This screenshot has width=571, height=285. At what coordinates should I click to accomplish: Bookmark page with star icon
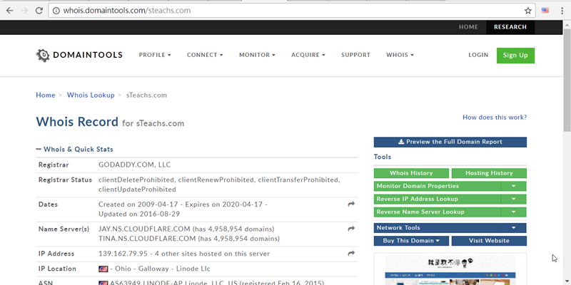tap(527, 11)
